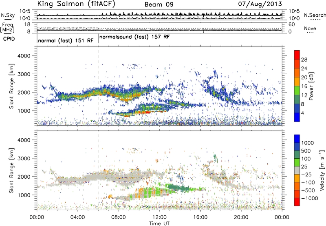
Task: Click the 'Nave' legend label
Action: pyautogui.click(x=310, y=29)
